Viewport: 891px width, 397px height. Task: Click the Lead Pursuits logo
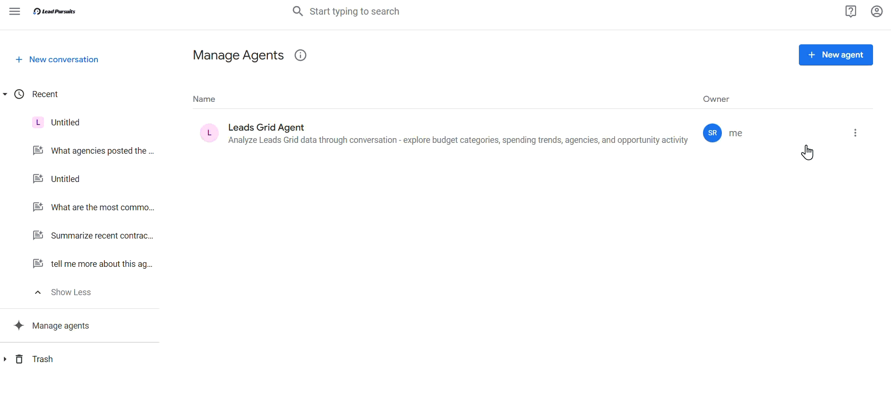54,11
